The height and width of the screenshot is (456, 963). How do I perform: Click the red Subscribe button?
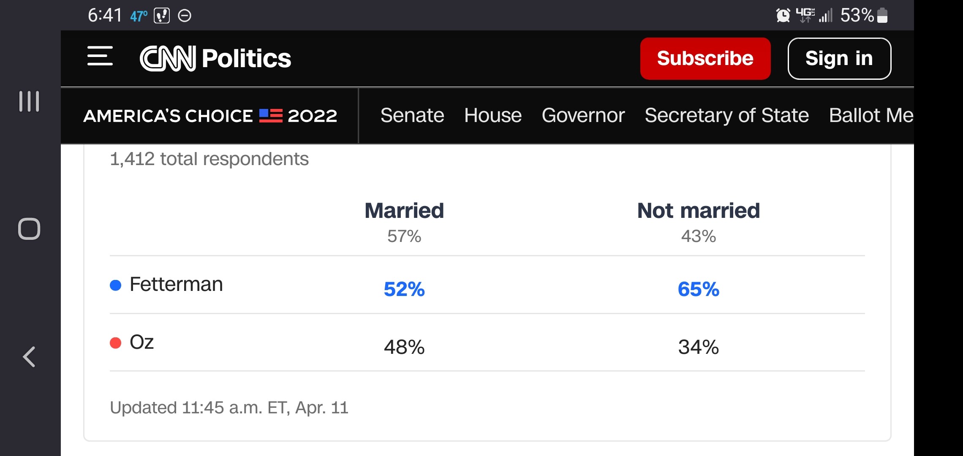705,58
